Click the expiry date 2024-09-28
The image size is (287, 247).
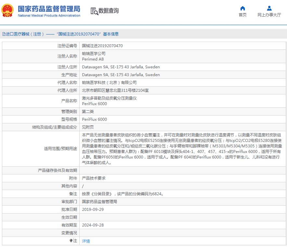click(x=93, y=225)
